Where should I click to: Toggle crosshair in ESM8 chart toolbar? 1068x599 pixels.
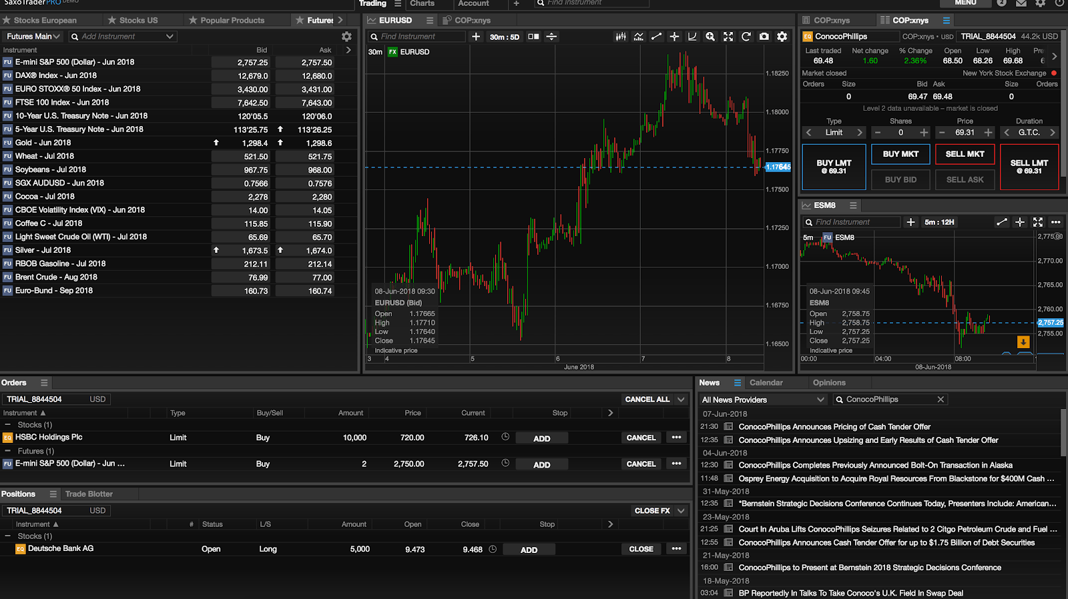[x=1020, y=222]
